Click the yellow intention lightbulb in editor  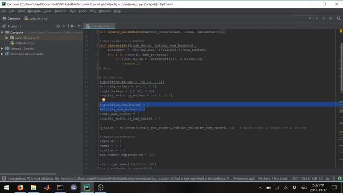click(103, 100)
